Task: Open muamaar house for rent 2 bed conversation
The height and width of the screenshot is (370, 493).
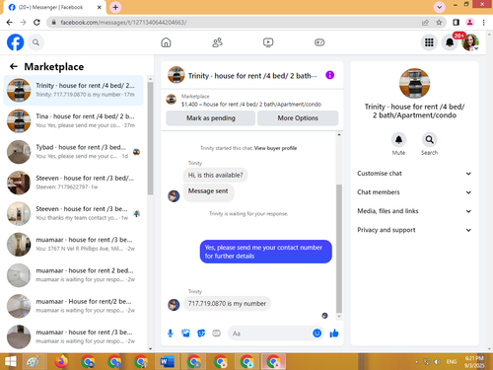Action: pos(73,275)
